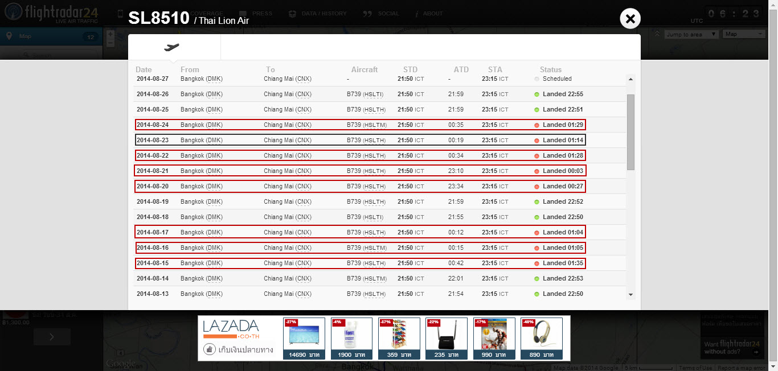The height and width of the screenshot is (371, 778).
Task: Open the HSLTH registration link on 2014-08-25 row
Action: [x=374, y=109]
